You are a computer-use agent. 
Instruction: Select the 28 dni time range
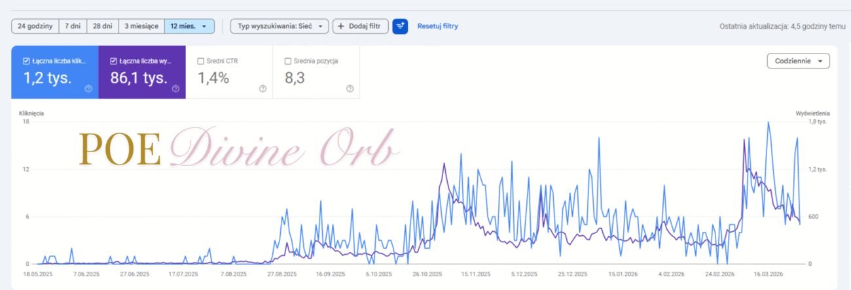pos(101,26)
